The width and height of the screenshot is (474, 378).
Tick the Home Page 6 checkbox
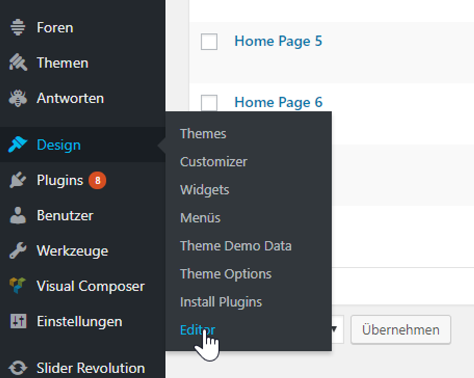pyautogui.click(x=209, y=103)
